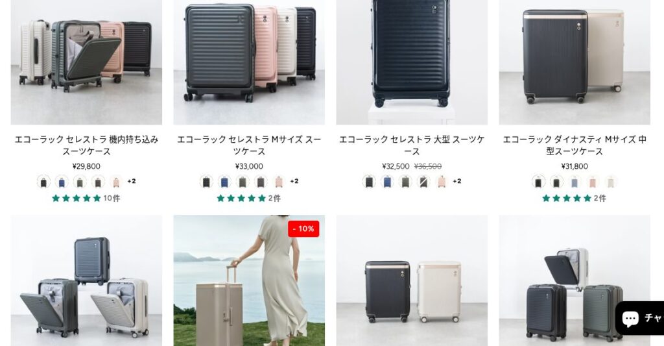Select blue color swatch for Celestra carry-on
The width and height of the screenshot is (664, 346).
pos(62,182)
